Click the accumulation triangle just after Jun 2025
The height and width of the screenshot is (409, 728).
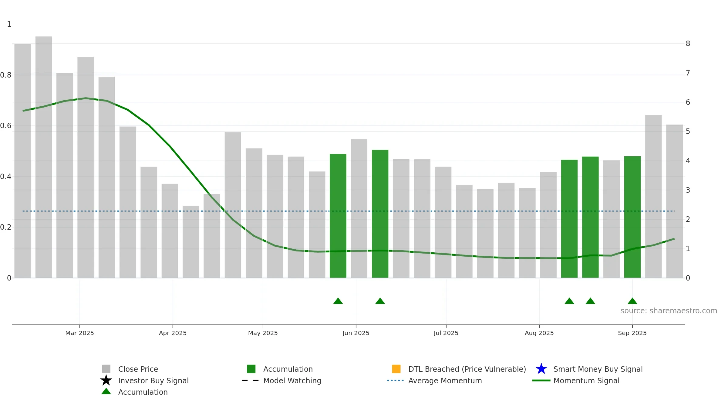point(380,301)
